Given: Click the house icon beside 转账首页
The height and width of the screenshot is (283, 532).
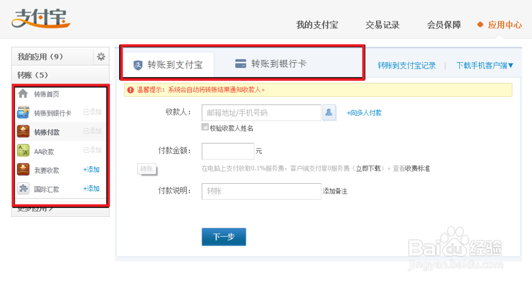Looking at the screenshot, I should [23, 93].
